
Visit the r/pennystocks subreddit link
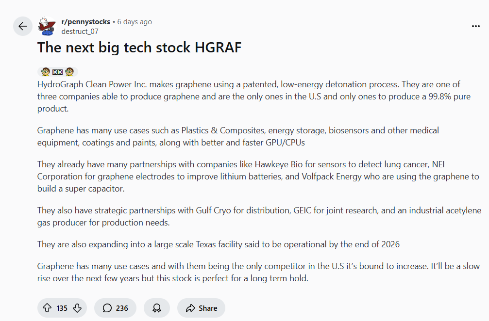(85, 22)
